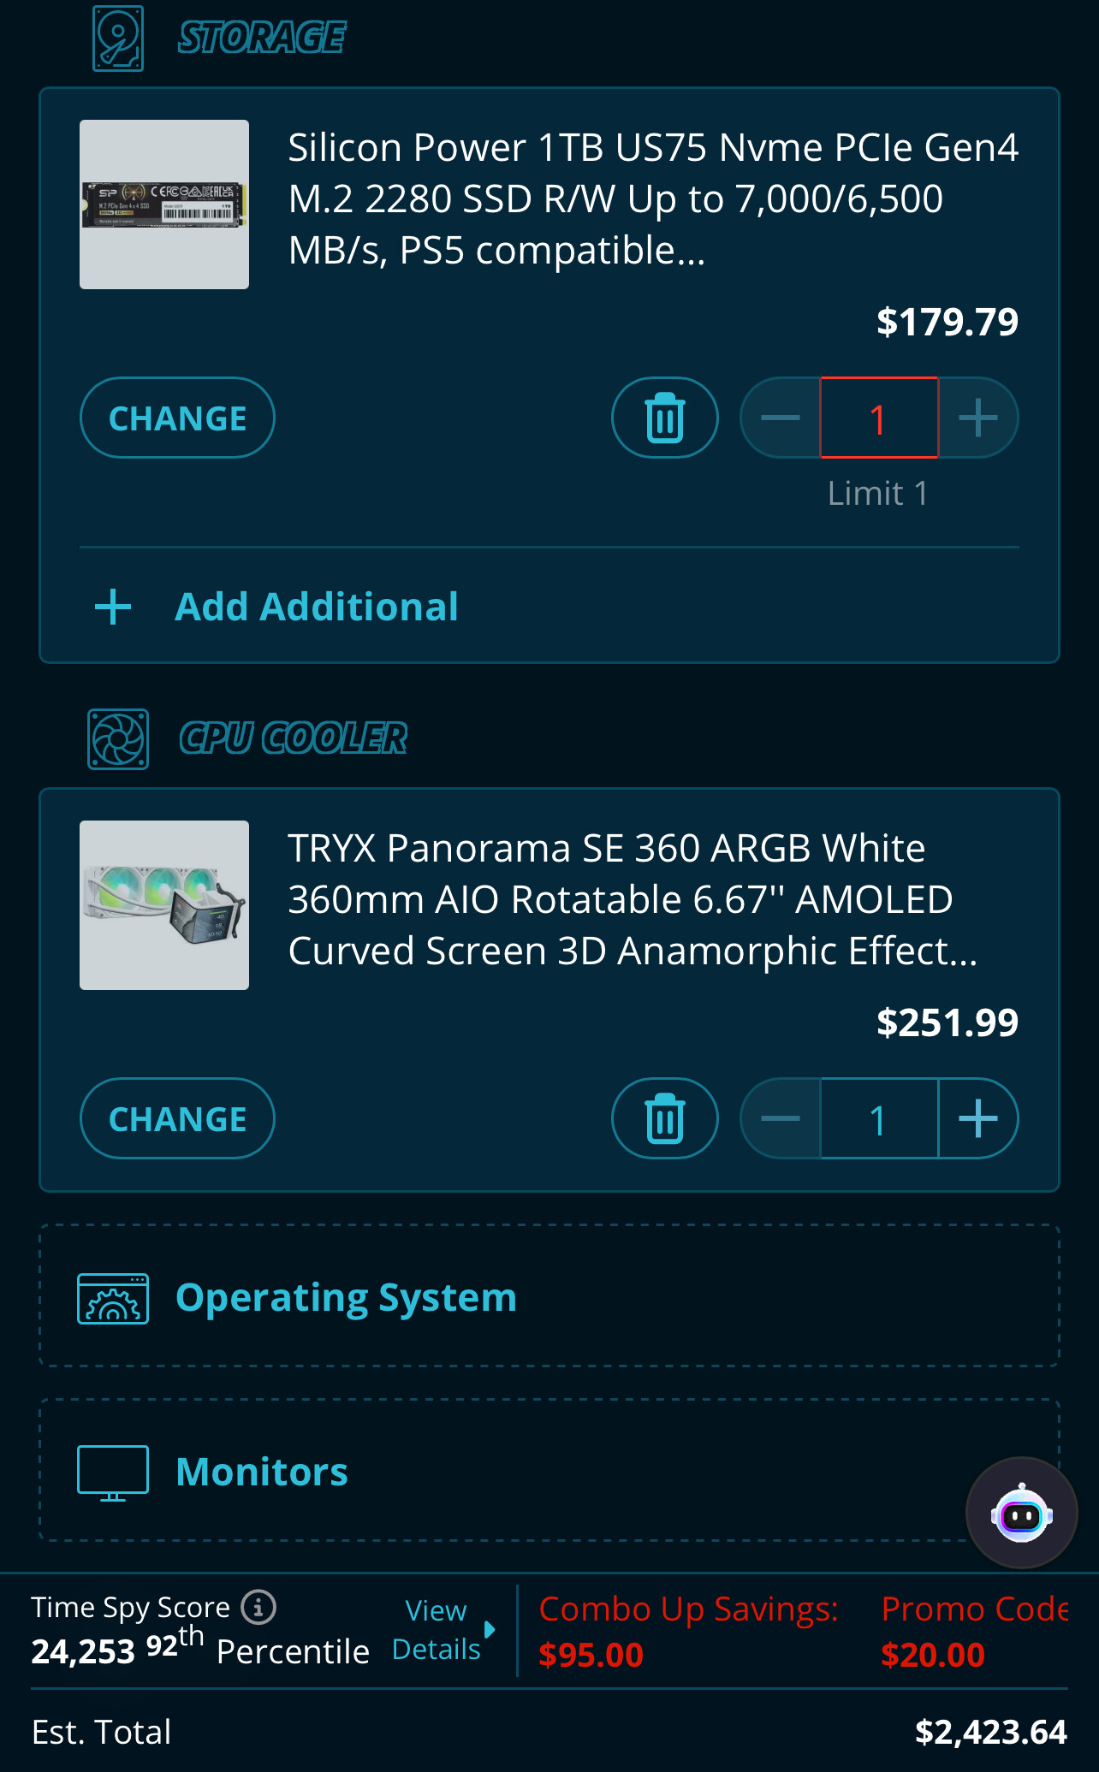Click the Operating System gear-window icon
Screen dimensions: 1099x1772
click(x=113, y=1299)
